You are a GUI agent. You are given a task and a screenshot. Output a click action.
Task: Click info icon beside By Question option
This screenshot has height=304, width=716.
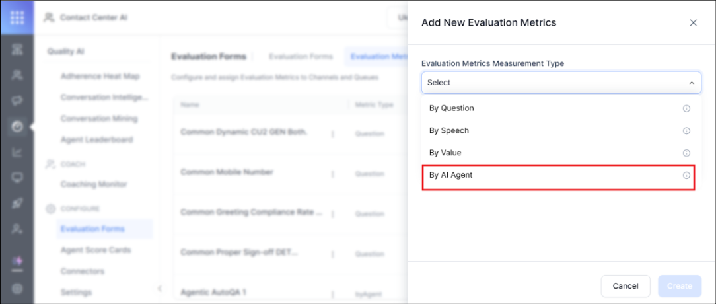(686, 108)
